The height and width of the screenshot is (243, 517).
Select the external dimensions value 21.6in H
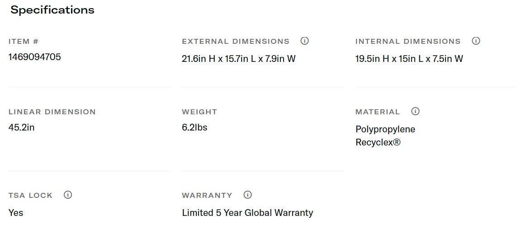point(199,59)
